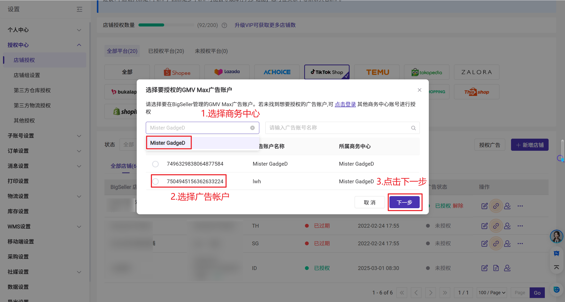
Task: Select the TEMU platform card
Action: pyautogui.click(x=377, y=72)
